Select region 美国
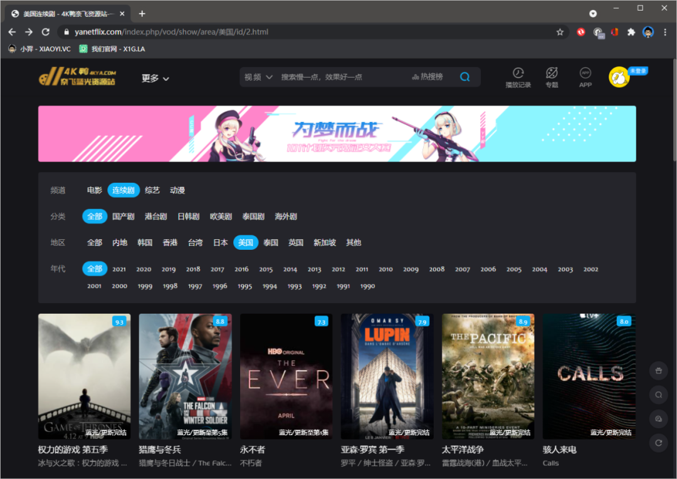Screen dimensions: 677x479 click(246, 243)
